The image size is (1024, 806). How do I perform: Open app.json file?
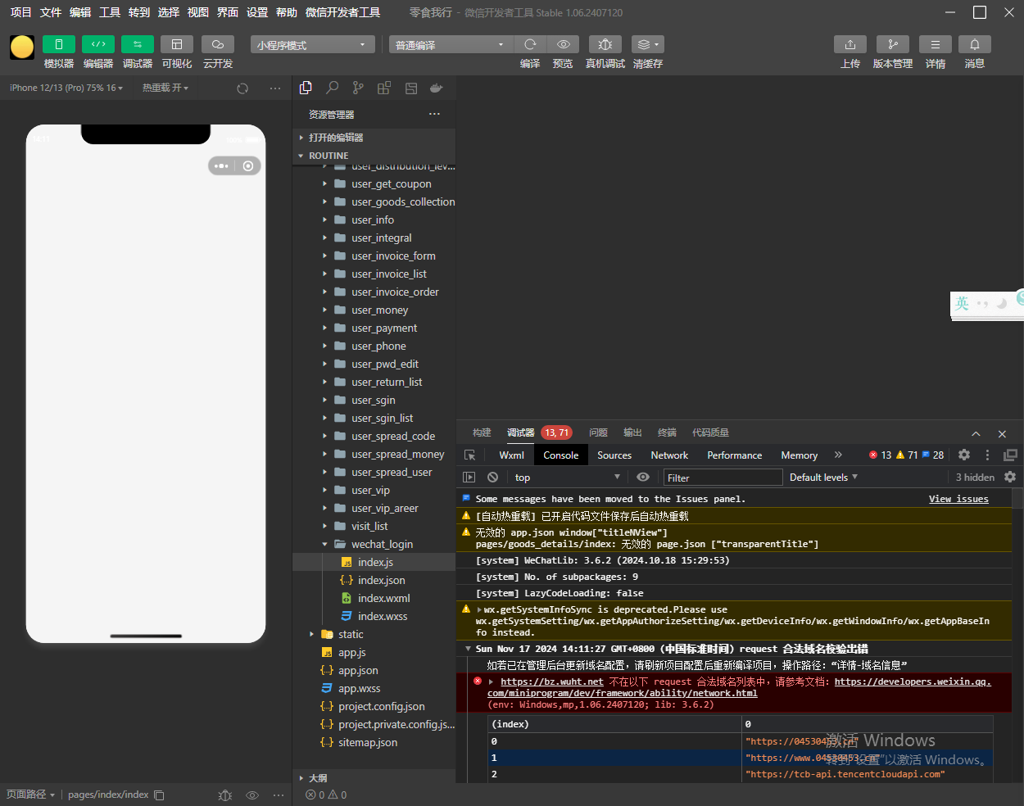tap(374, 670)
